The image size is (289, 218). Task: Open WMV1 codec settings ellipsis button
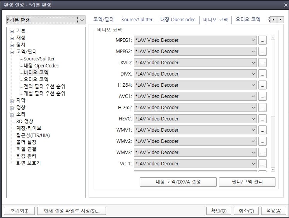coord(262,130)
